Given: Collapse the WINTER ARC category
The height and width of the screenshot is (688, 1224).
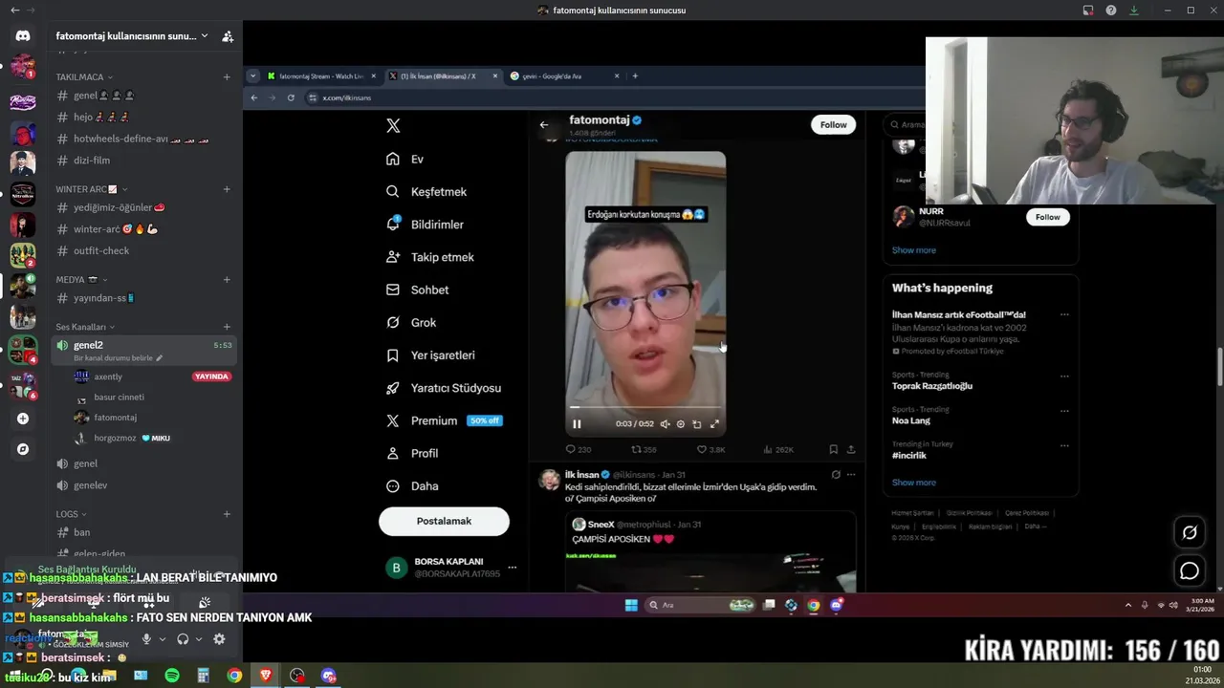Looking at the screenshot, I should (91, 189).
